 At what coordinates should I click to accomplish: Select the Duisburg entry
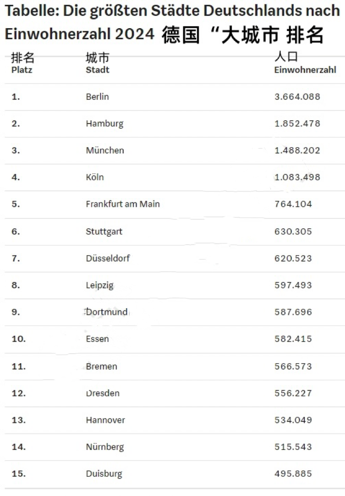(104, 474)
